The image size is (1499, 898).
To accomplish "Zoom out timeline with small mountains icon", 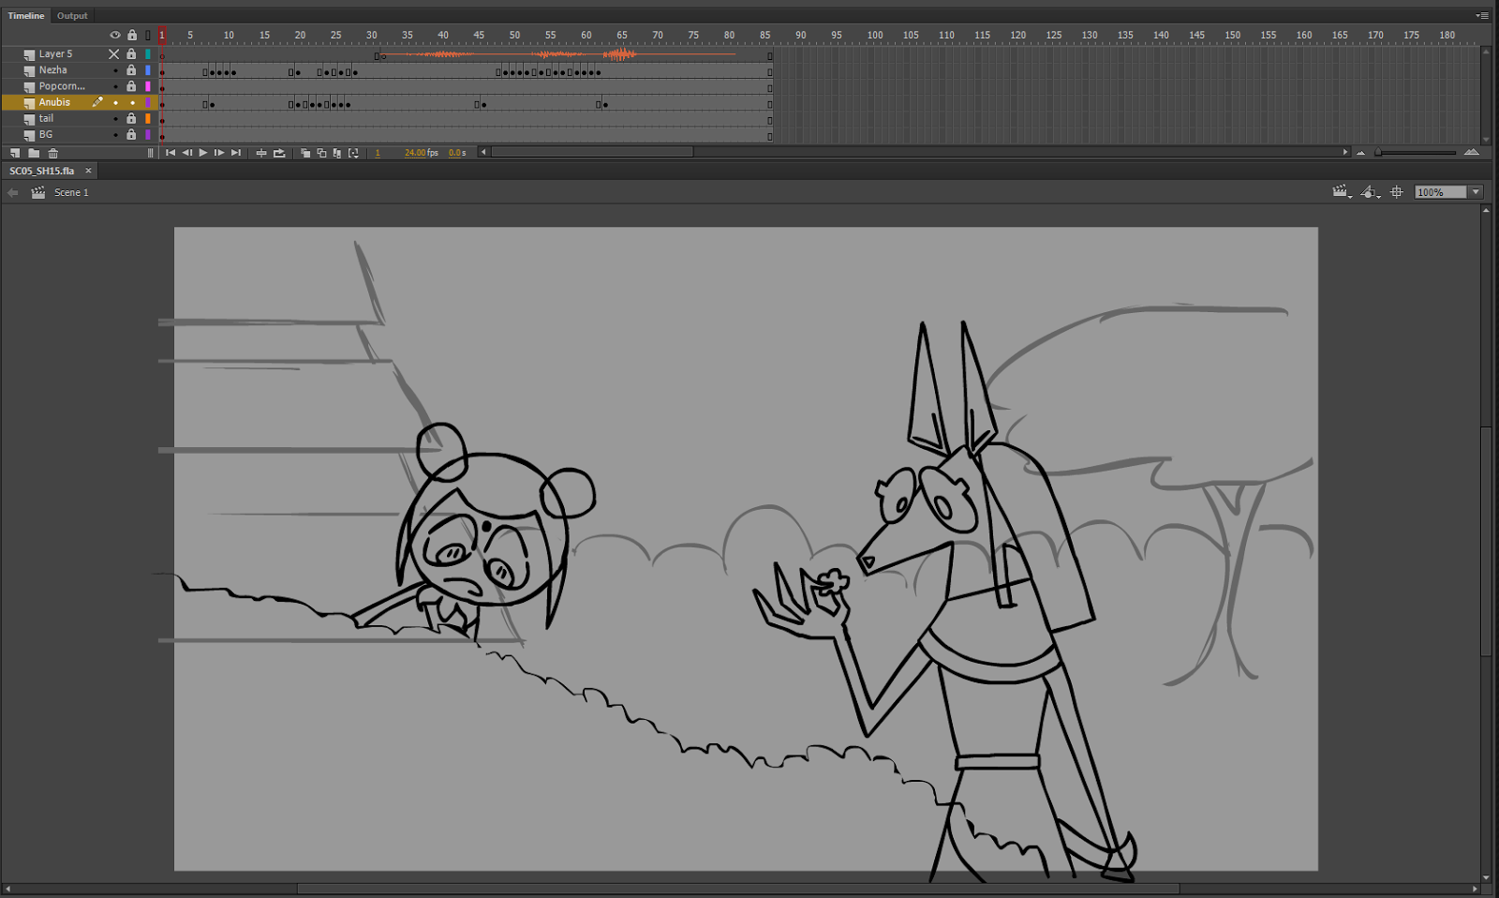I will [x=1360, y=153].
